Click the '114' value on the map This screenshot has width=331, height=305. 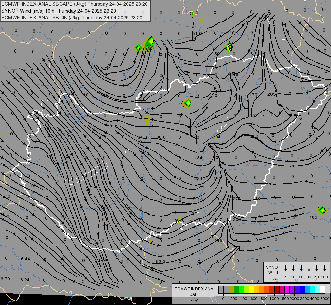click(199, 199)
